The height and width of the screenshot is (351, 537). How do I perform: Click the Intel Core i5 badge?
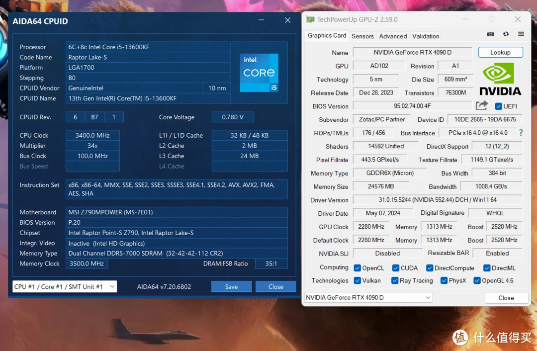[259, 73]
